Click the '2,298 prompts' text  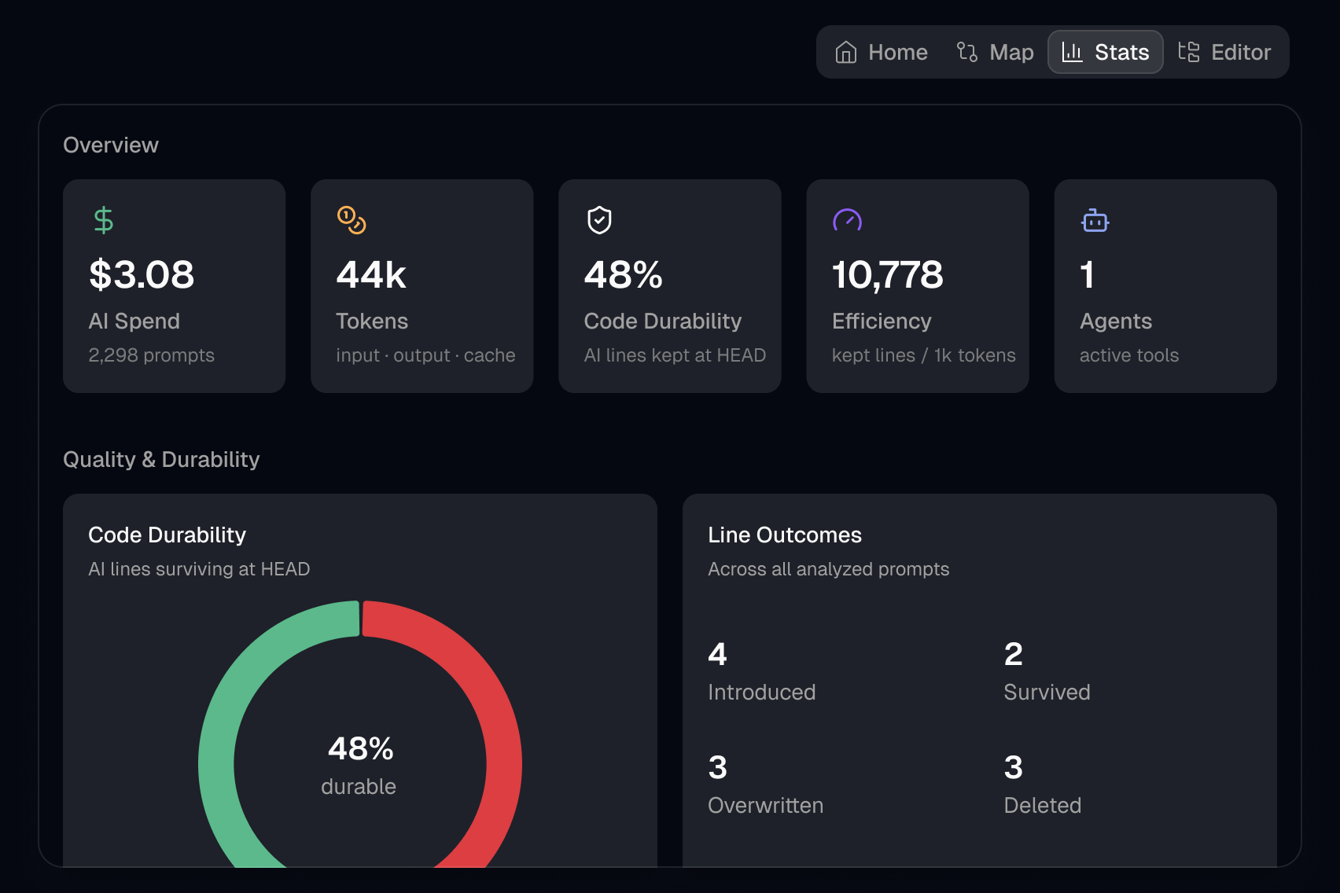(152, 355)
